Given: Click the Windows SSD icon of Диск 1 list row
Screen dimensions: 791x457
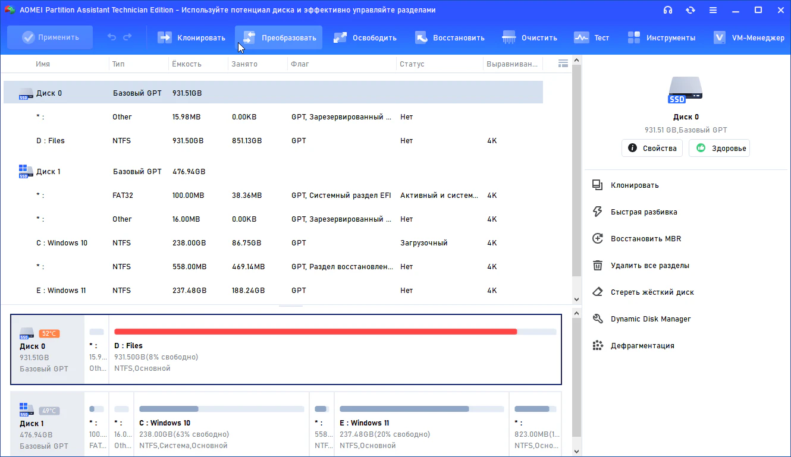Looking at the screenshot, I should pyautogui.click(x=26, y=172).
